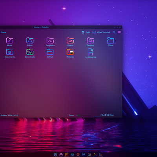Launch the Brave browser from dock
157x157 pixels.
coord(78,155)
